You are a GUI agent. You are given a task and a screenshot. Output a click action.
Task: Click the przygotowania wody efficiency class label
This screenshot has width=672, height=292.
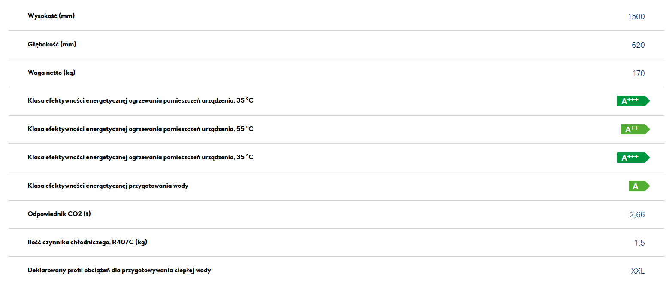point(108,186)
